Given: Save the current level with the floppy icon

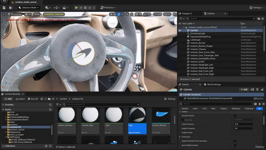Looking at the screenshot, I should (4, 8).
